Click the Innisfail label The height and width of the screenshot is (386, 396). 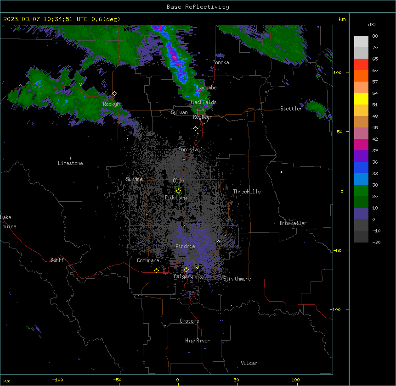[191, 149]
